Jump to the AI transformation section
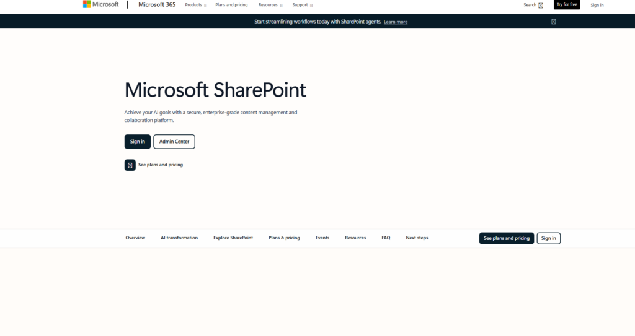This screenshot has height=336, width=635. point(179,238)
